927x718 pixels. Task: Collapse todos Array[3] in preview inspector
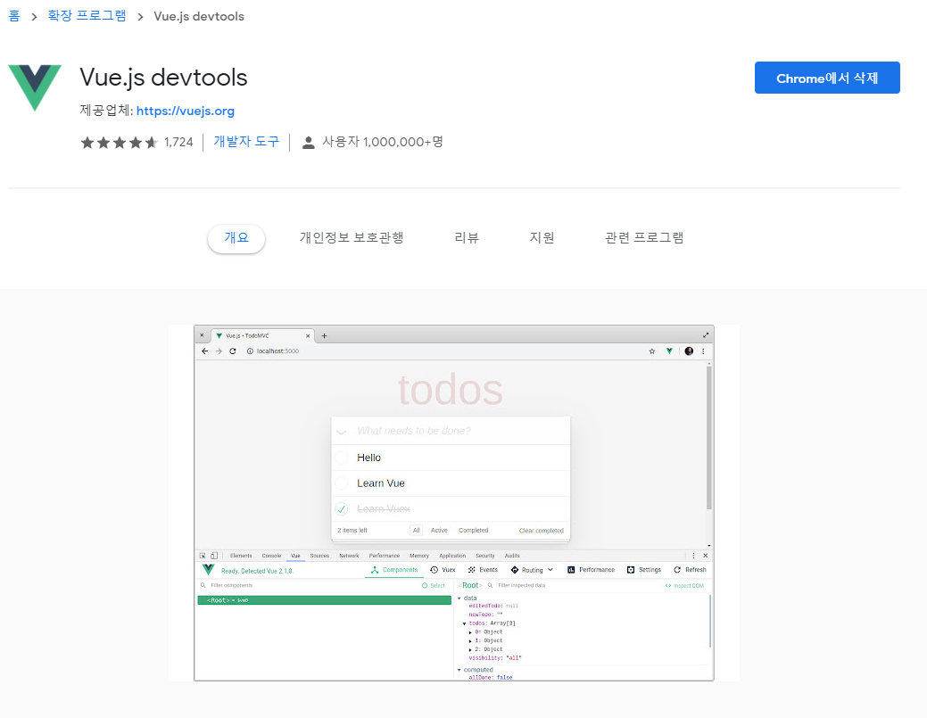click(464, 623)
